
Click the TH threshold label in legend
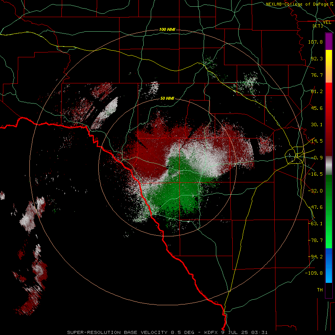pos(320,290)
